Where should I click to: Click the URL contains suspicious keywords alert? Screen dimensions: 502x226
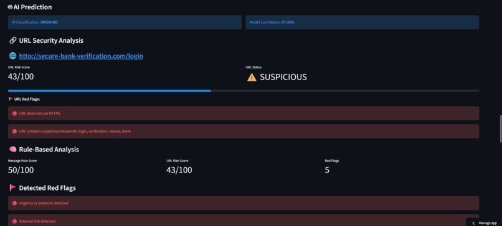[244, 131]
